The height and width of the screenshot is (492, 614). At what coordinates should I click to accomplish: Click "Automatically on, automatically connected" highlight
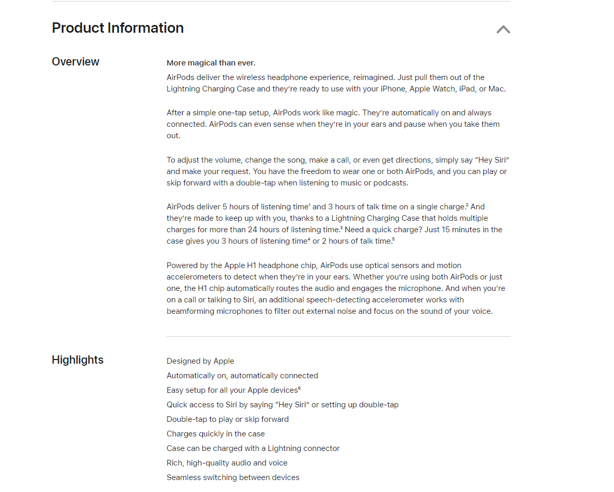coord(242,376)
